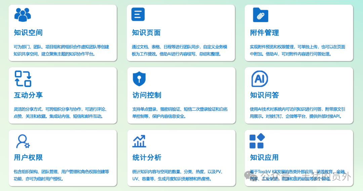Open the 知识页面 heading
Image resolution: width=363 pixels, height=191 pixels.
(x=146, y=33)
